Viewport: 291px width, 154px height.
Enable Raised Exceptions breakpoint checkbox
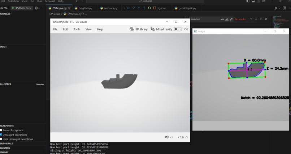click(1, 130)
